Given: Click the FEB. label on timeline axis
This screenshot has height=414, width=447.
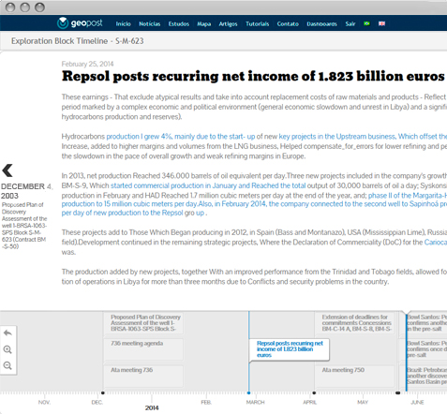Looking at the screenshot, I should [x=206, y=402].
